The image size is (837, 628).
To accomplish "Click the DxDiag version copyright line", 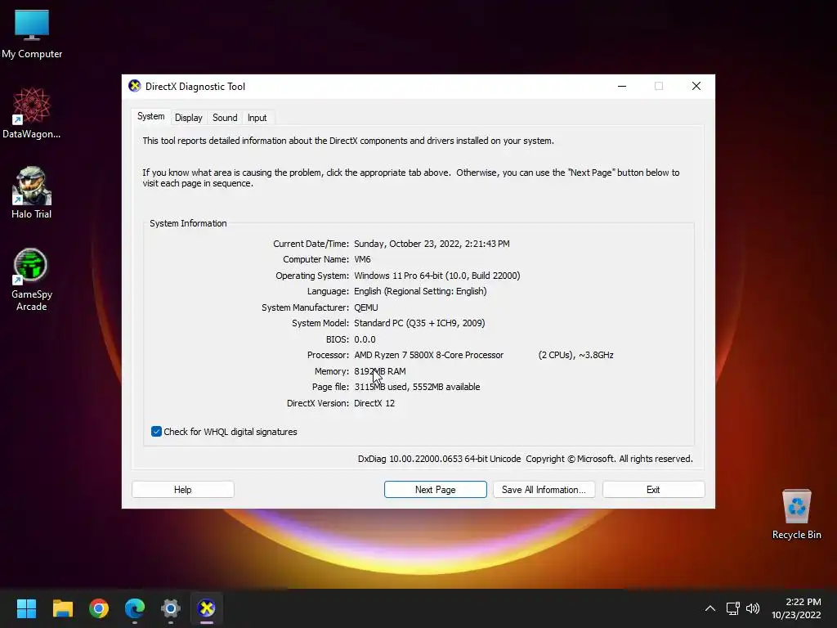I will click(526, 459).
